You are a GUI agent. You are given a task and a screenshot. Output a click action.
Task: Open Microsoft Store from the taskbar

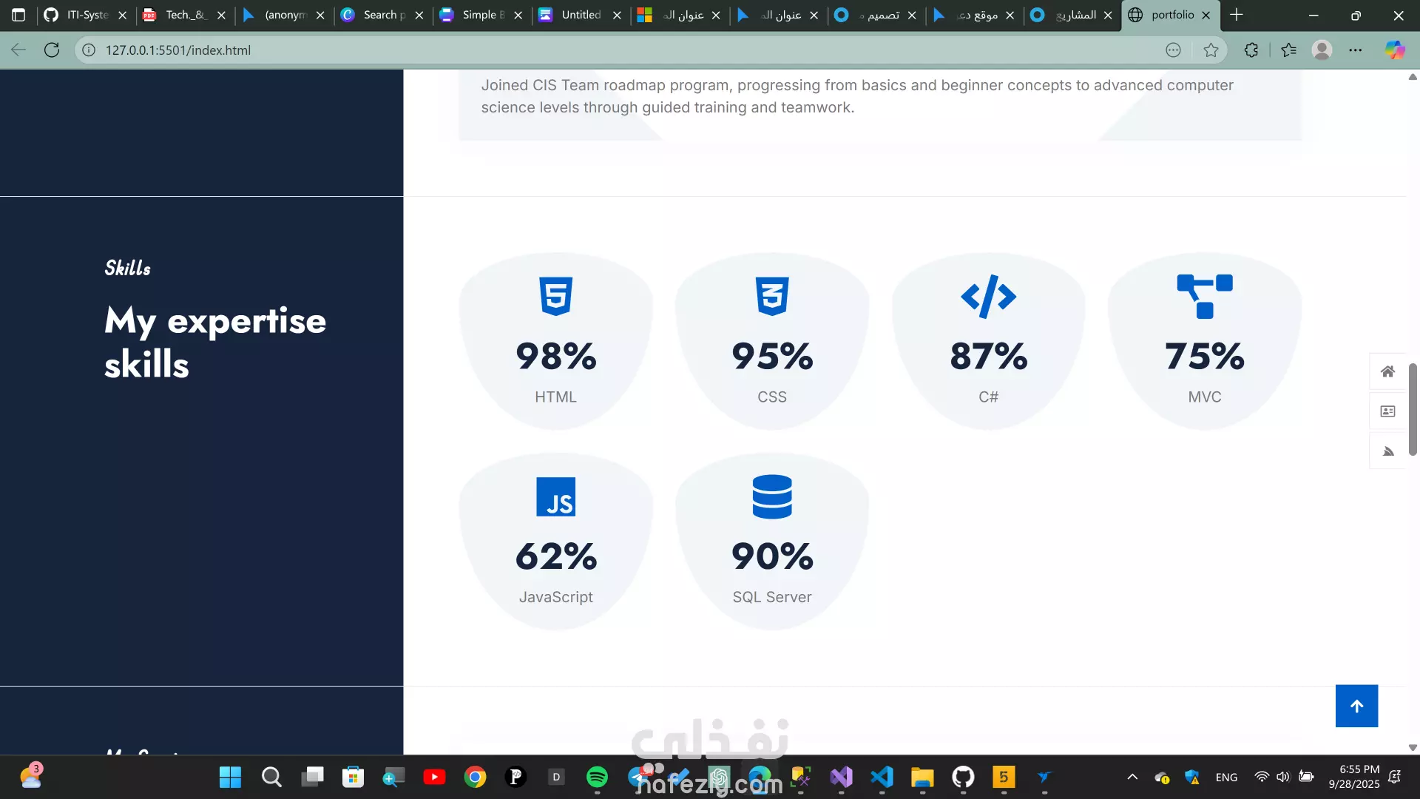point(353,777)
